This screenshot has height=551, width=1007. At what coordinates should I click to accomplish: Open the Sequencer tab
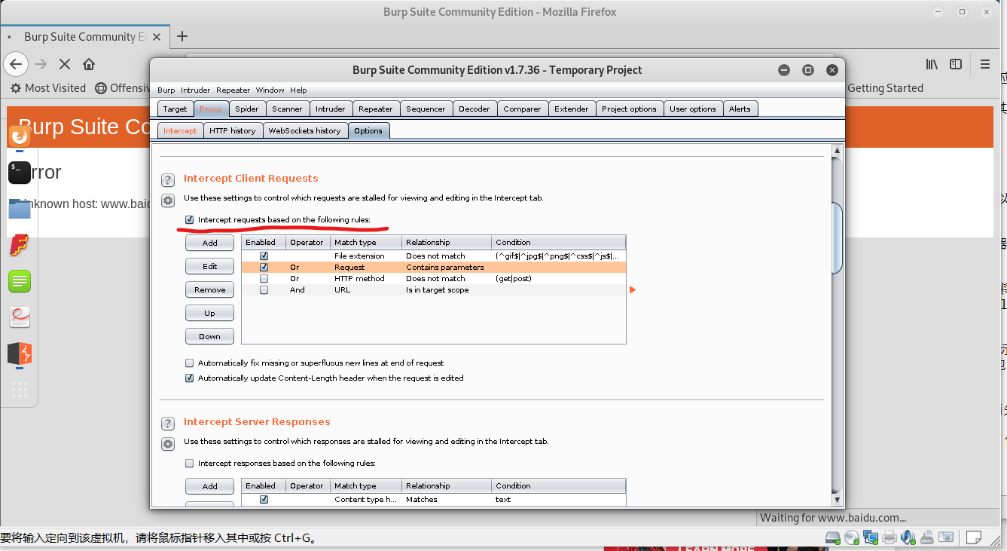coord(426,109)
